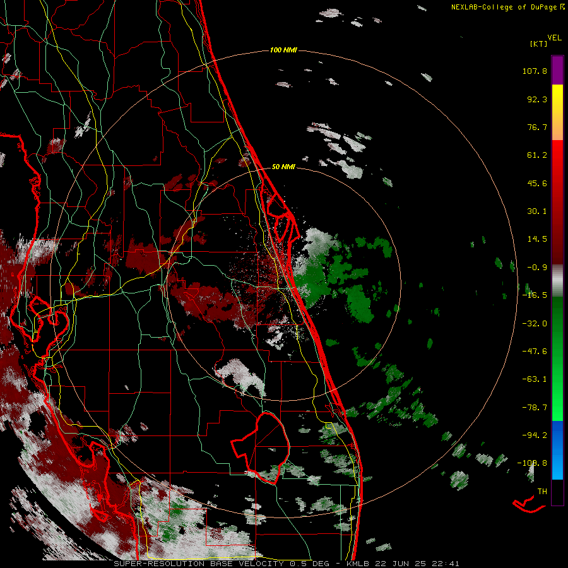This screenshot has width=568, height=568.
Task: Select the -94.2 scale value
Action: 535,435
